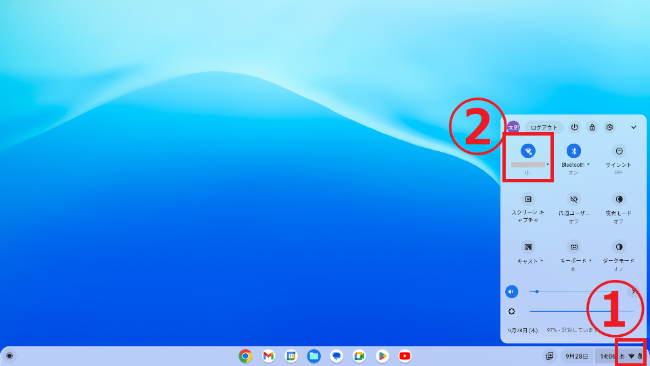
Task: Click the あ input method indicator in the tray
Action: (622, 356)
